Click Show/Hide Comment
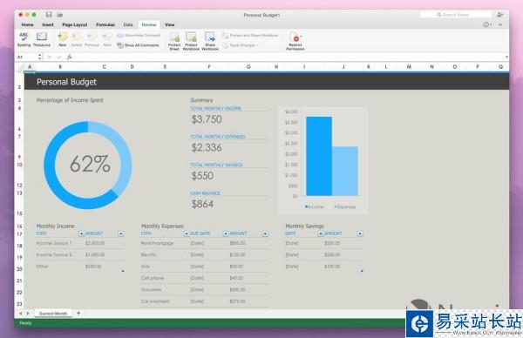 click(x=139, y=36)
